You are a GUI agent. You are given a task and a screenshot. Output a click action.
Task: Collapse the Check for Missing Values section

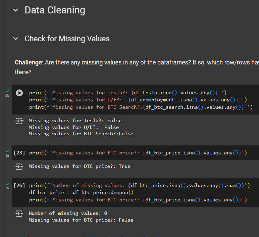(x=15, y=39)
